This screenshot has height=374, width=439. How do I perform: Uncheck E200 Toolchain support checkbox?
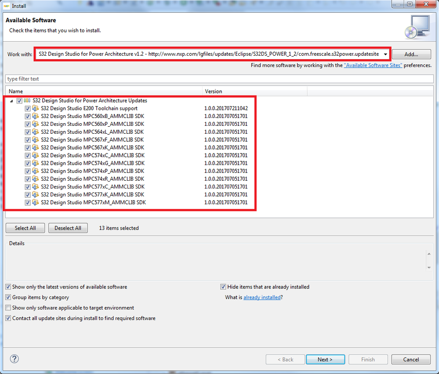click(x=27, y=109)
